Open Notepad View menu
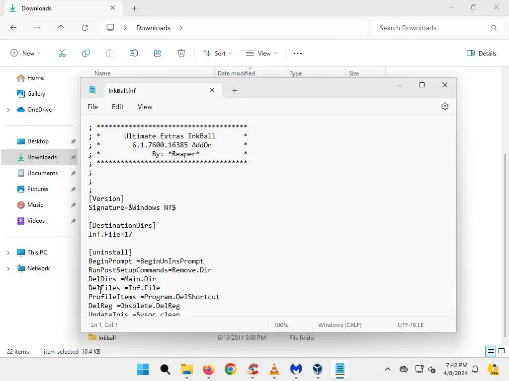Image resolution: width=509 pixels, height=381 pixels. pos(145,107)
